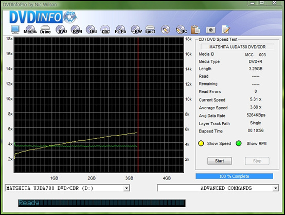Click the disabled Stop button
Image resolution: width=285 pixels, height=215 pixels.
tap(257, 161)
